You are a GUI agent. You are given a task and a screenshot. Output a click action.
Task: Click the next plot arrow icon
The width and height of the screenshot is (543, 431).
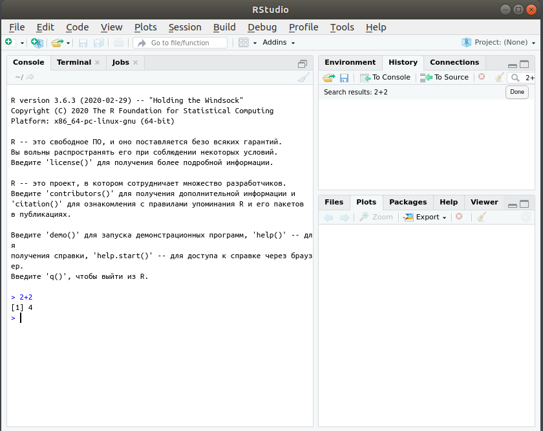click(x=345, y=217)
